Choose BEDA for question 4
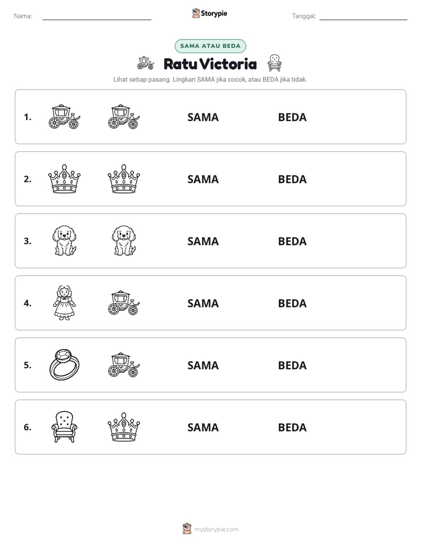 click(x=292, y=303)
